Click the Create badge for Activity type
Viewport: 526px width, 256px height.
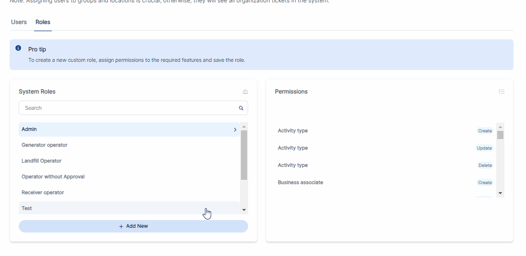pyautogui.click(x=485, y=131)
